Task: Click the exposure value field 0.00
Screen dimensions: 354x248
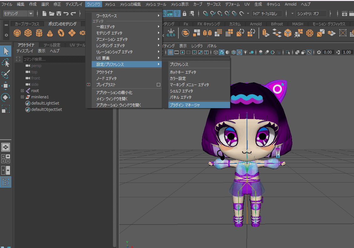Action: point(328,52)
